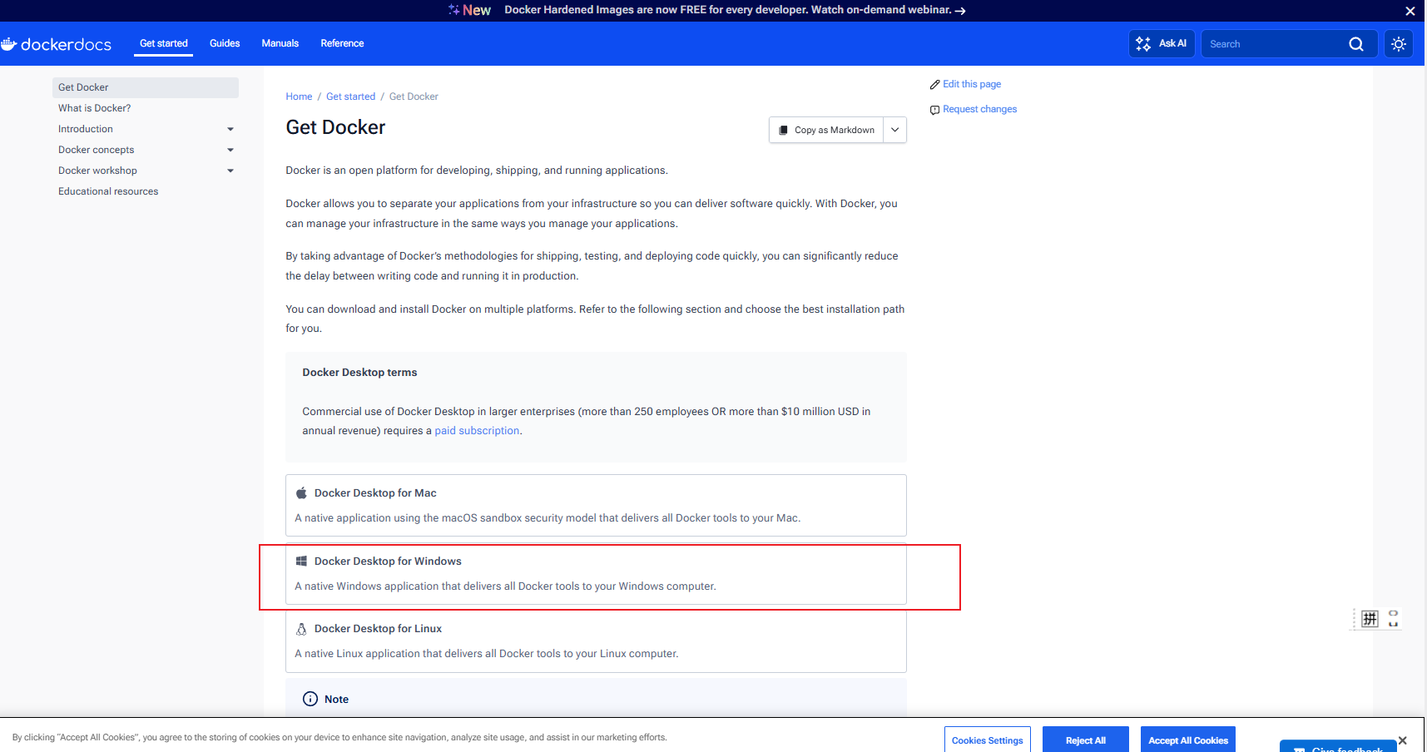Click the Give feedback button

point(1338,746)
